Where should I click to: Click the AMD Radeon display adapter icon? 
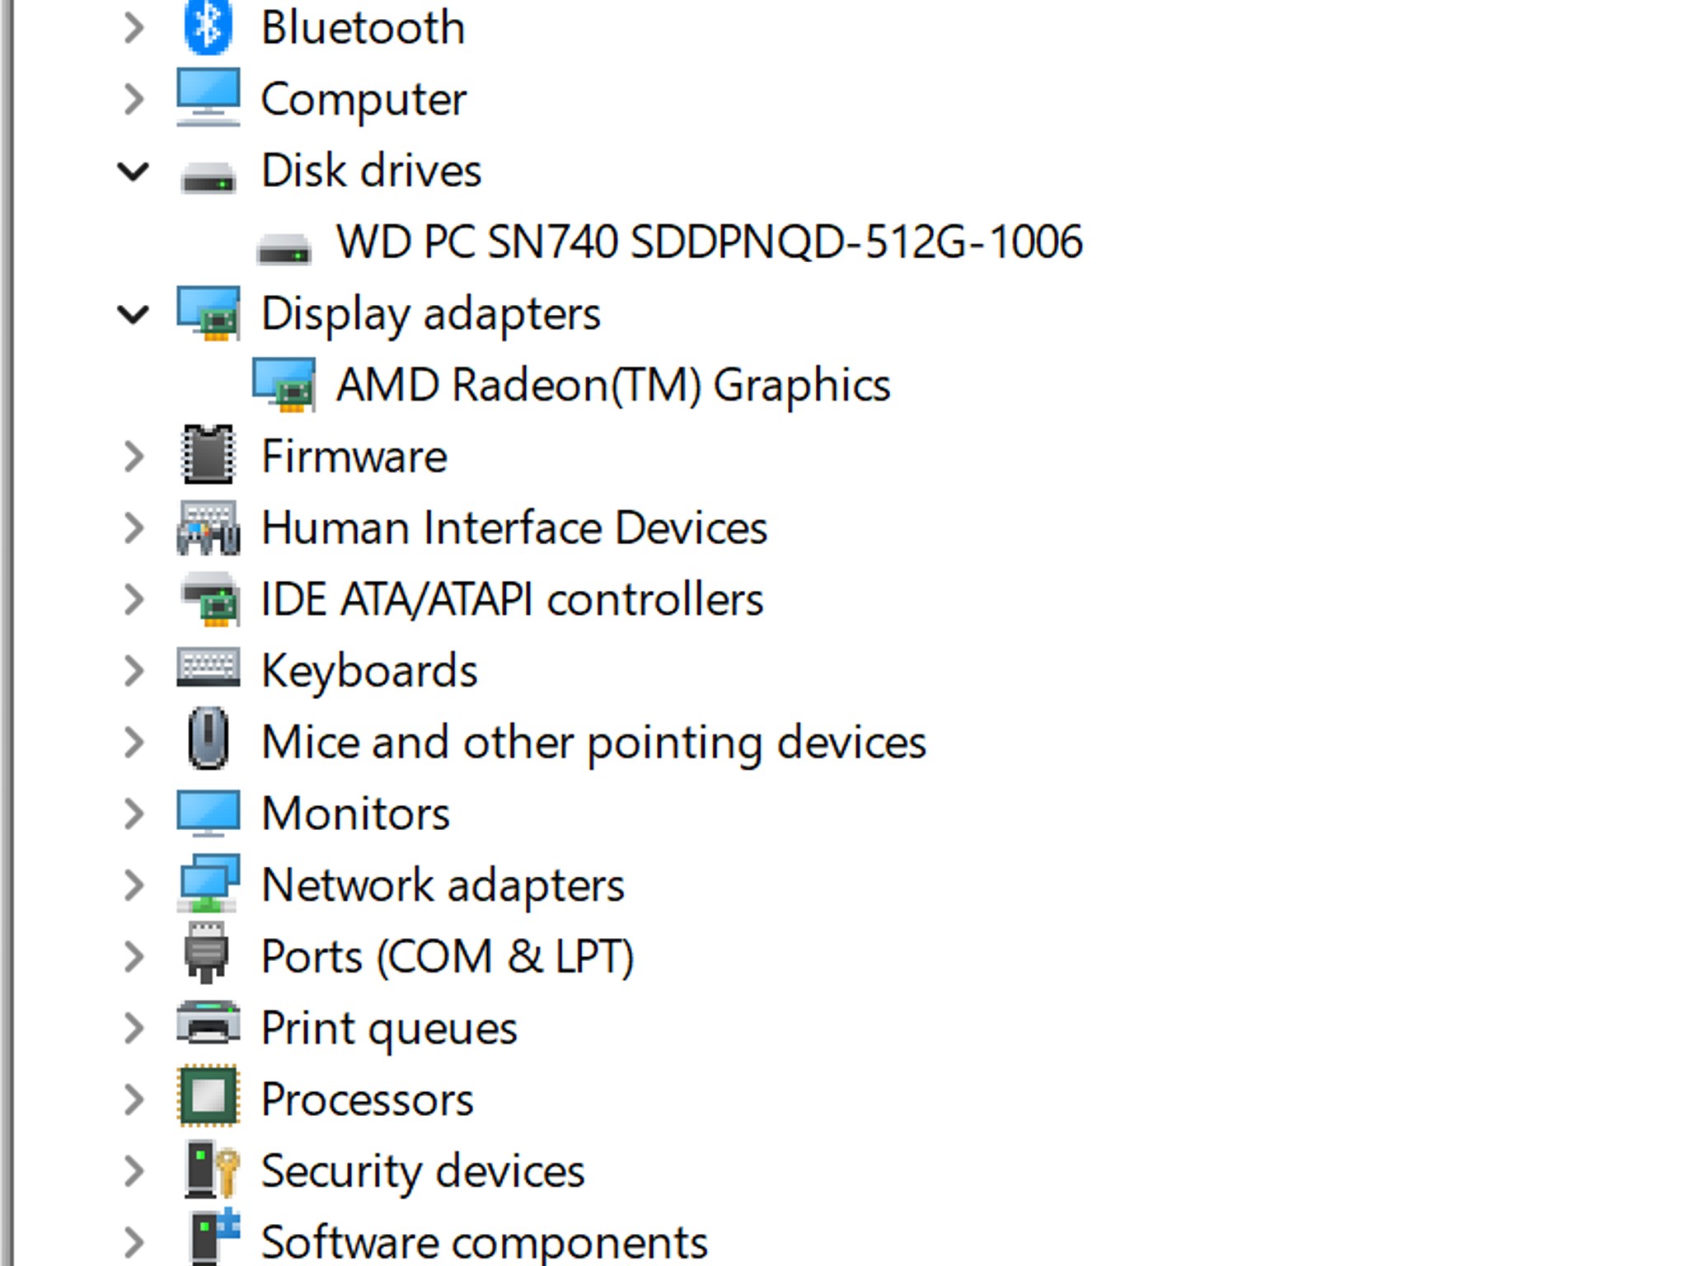[284, 384]
